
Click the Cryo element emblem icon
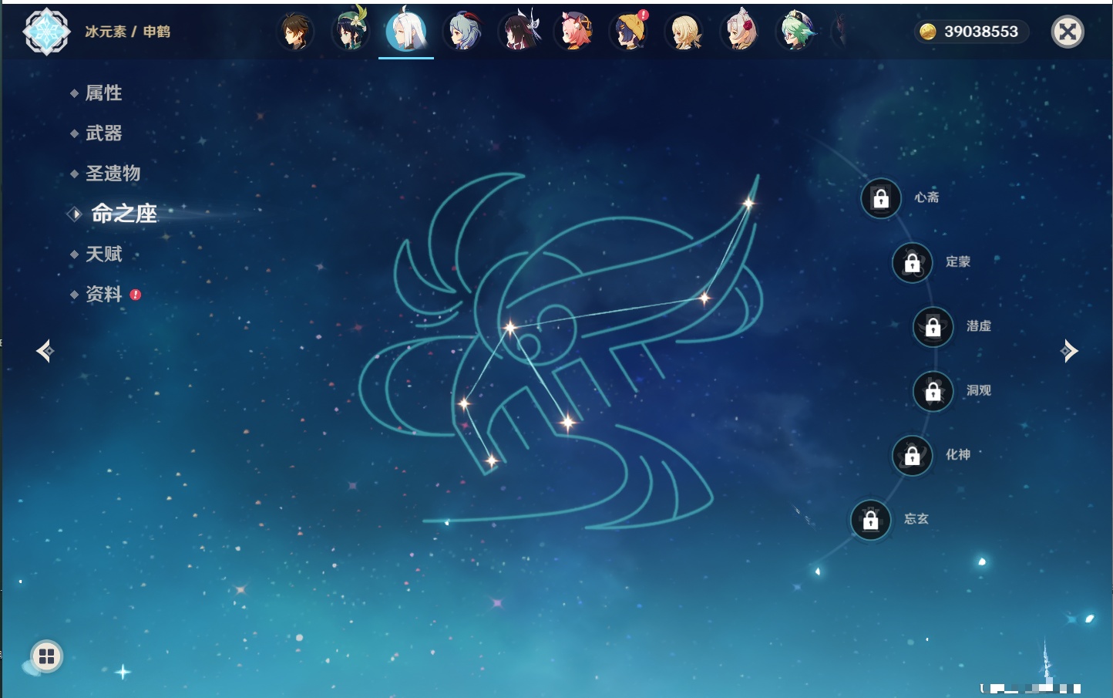46,32
